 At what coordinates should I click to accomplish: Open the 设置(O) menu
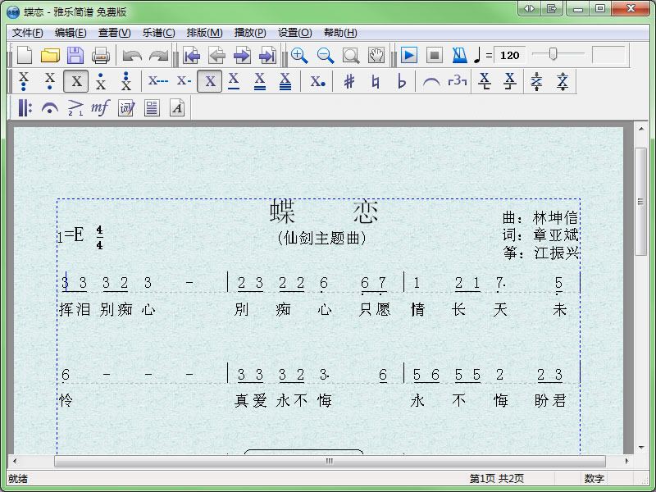click(295, 33)
